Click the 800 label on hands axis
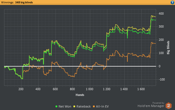 pyautogui.click(x=72, y=89)
